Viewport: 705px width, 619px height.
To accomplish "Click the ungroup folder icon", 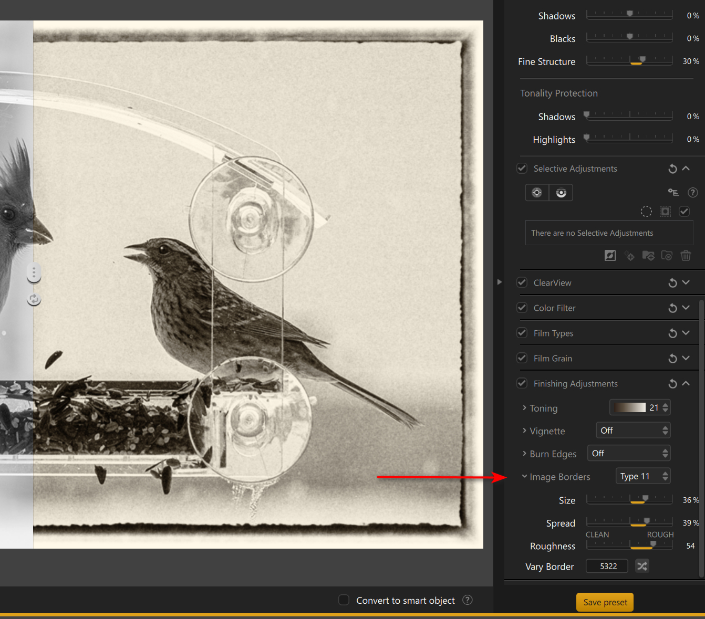I will [x=667, y=256].
